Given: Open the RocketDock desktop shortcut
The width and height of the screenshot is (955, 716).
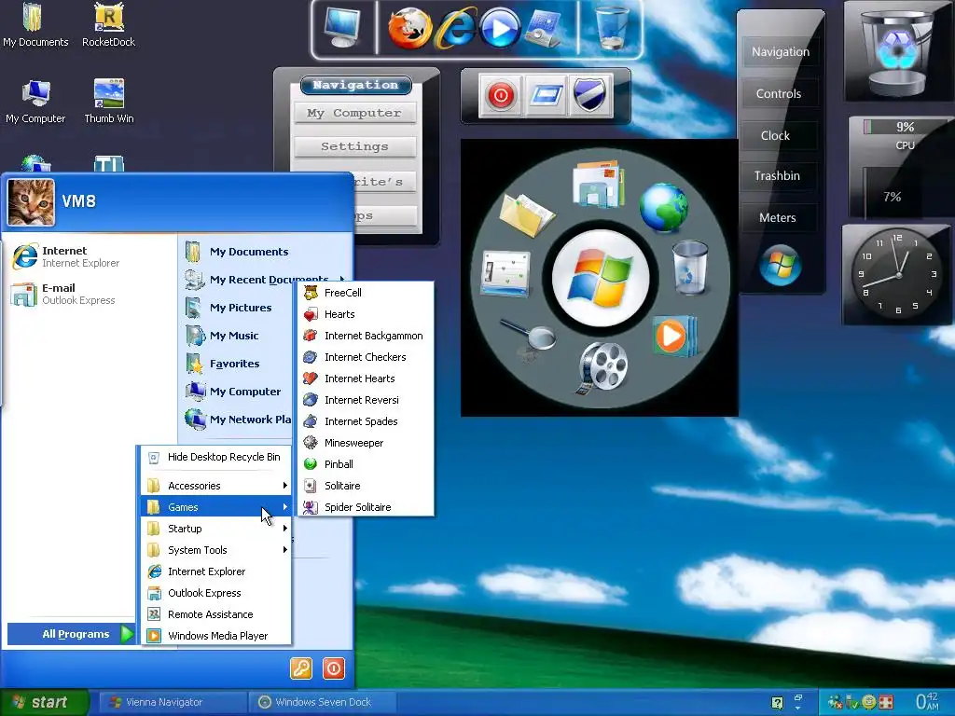Looking at the screenshot, I should [x=108, y=24].
